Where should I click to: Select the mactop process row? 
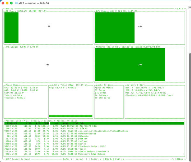coord(94,144)
